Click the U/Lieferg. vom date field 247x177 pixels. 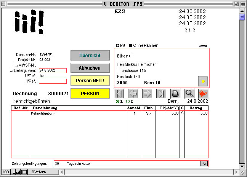tap(53, 70)
